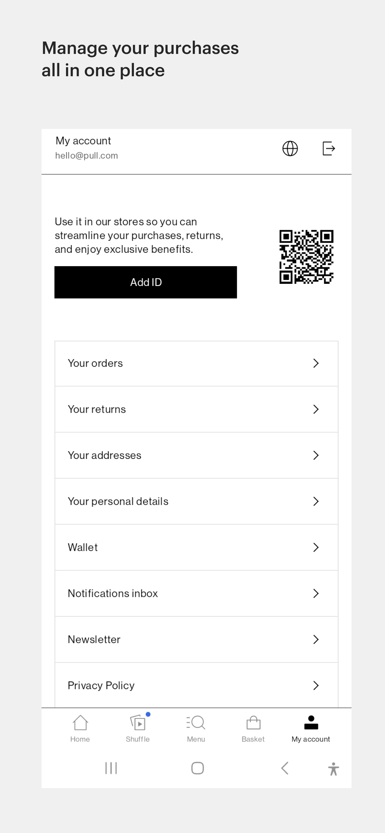Open Your personal details
This screenshot has width=385, height=833.
(197, 501)
